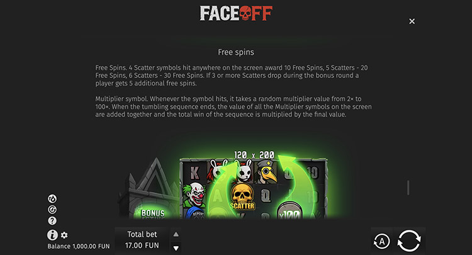Click the FACEOFF game logo
This screenshot has width=472, height=255.
point(236,13)
